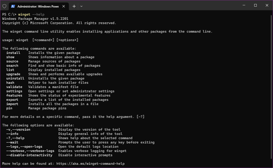
Task: Minimize the Terminal window
Action: click(244, 5)
